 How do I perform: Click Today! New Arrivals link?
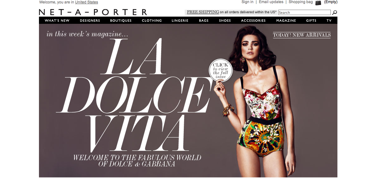[302, 35]
